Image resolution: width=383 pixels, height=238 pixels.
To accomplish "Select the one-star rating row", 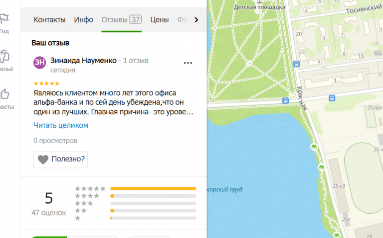I will point(136,218).
